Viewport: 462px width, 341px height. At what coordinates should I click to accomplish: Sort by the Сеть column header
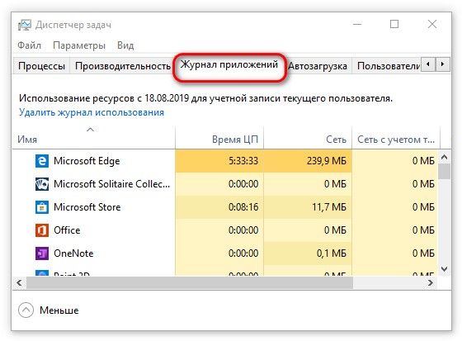pos(308,137)
